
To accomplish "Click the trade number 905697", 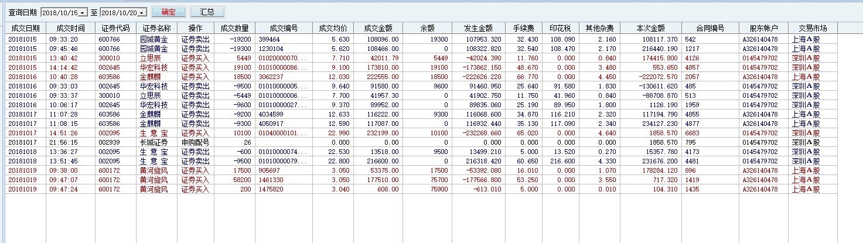I will (x=269, y=170).
